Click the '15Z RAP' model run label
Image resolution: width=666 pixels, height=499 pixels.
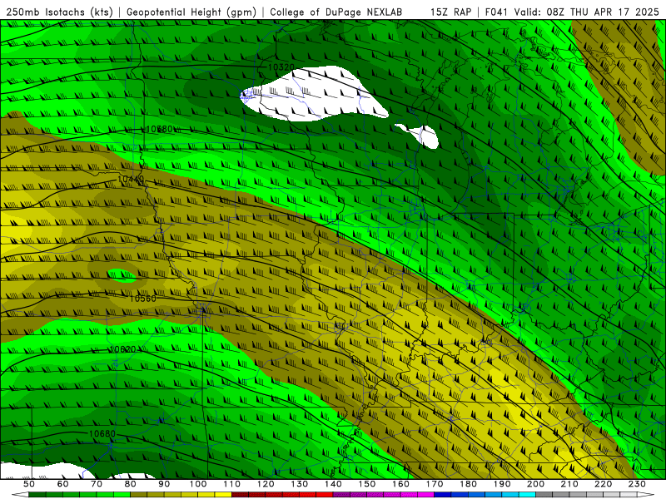click(x=450, y=12)
